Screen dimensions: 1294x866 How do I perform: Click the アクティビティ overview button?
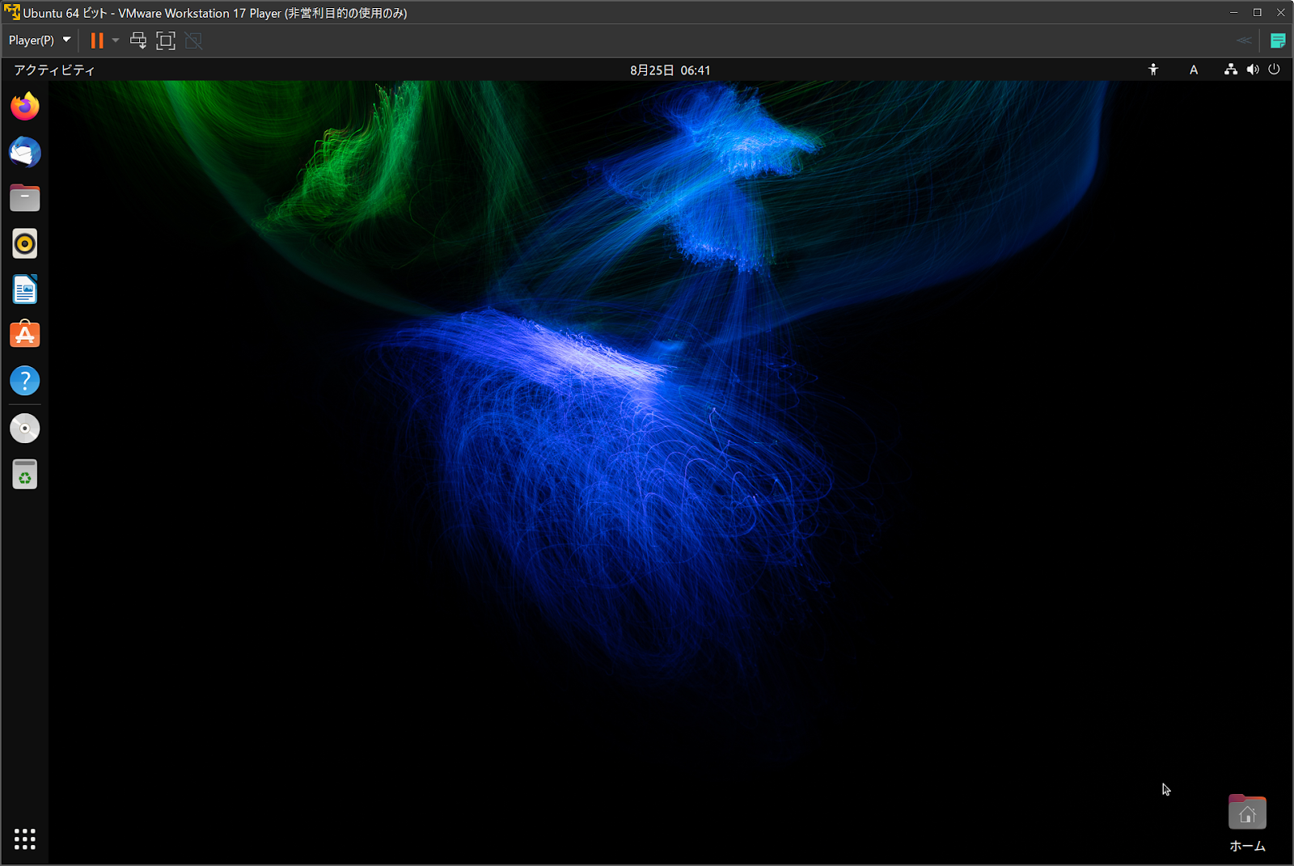click(54, 70)
